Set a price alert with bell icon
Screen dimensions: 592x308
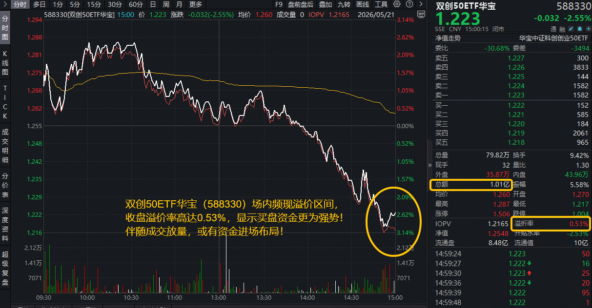coord(579,29)
